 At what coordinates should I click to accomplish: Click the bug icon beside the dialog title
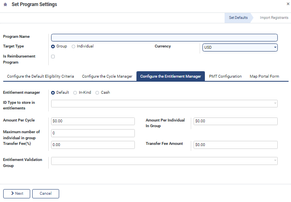point(5,4)
